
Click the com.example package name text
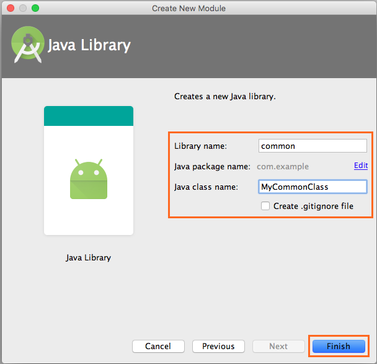(x=283, y=166)
